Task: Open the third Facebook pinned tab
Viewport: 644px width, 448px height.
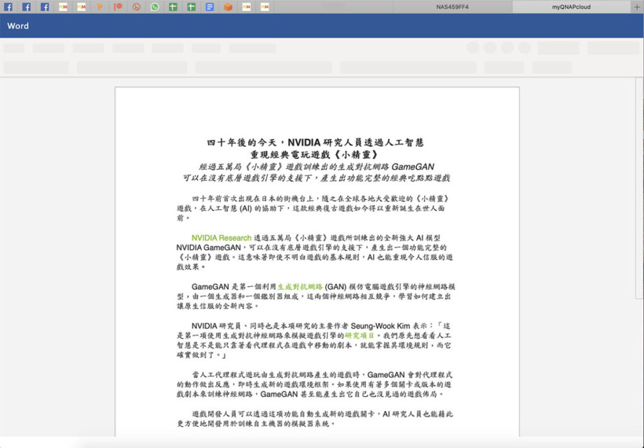Action: click(45, 6)
